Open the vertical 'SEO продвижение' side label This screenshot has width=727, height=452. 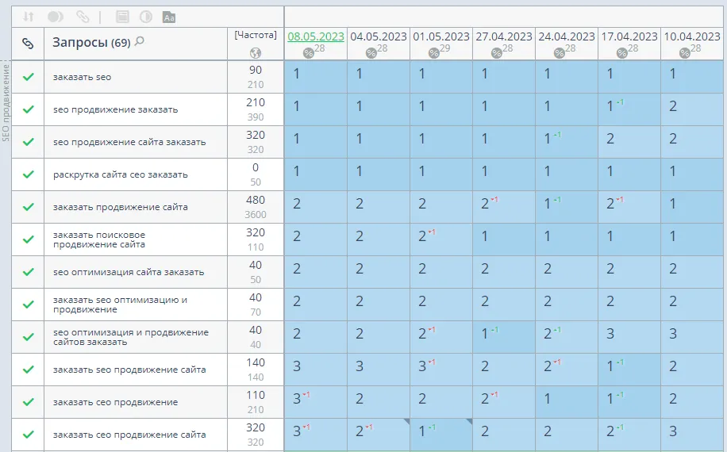(x=6, y=103)
